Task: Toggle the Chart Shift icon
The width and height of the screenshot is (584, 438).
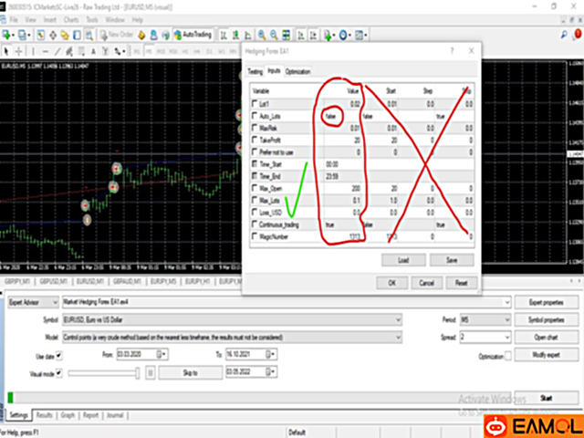Action: [313, 35]
